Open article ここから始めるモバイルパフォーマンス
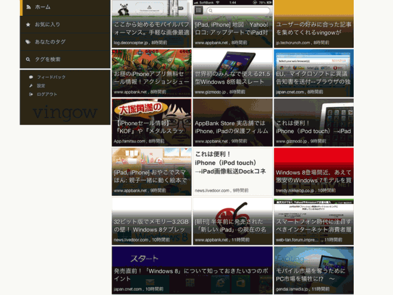The height and width of the screenshot is (295, 393). pyautogui.click(x=152, y=24)
